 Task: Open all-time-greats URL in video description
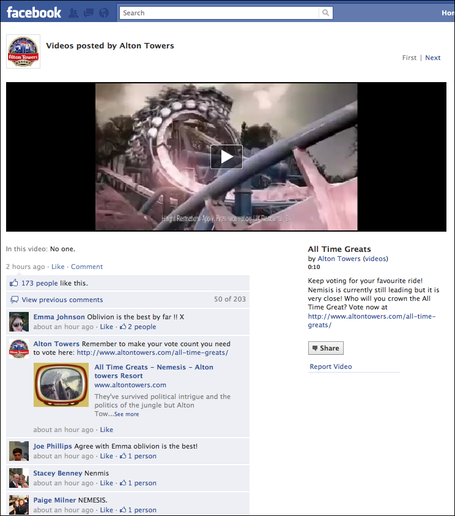(x=372, y=321)
